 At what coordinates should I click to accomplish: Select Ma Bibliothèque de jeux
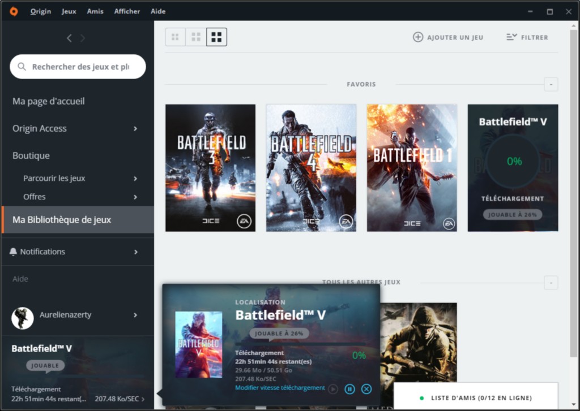tap(78, 220)
